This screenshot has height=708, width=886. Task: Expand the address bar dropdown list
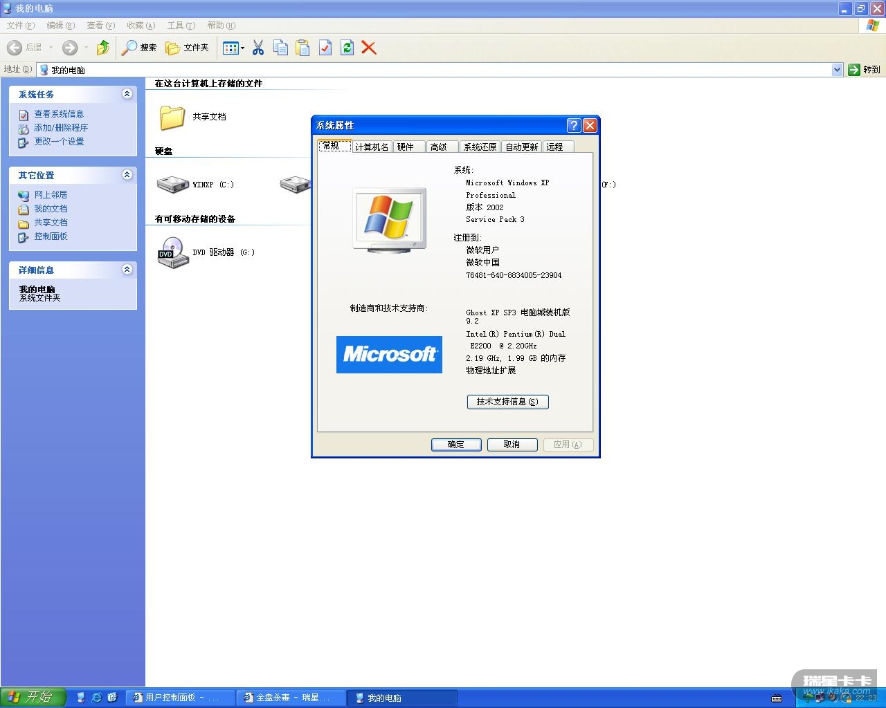tap(837, 70)
